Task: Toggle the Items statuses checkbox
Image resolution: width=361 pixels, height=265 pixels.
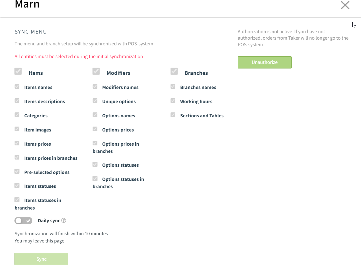Action: tap(17, 185)
